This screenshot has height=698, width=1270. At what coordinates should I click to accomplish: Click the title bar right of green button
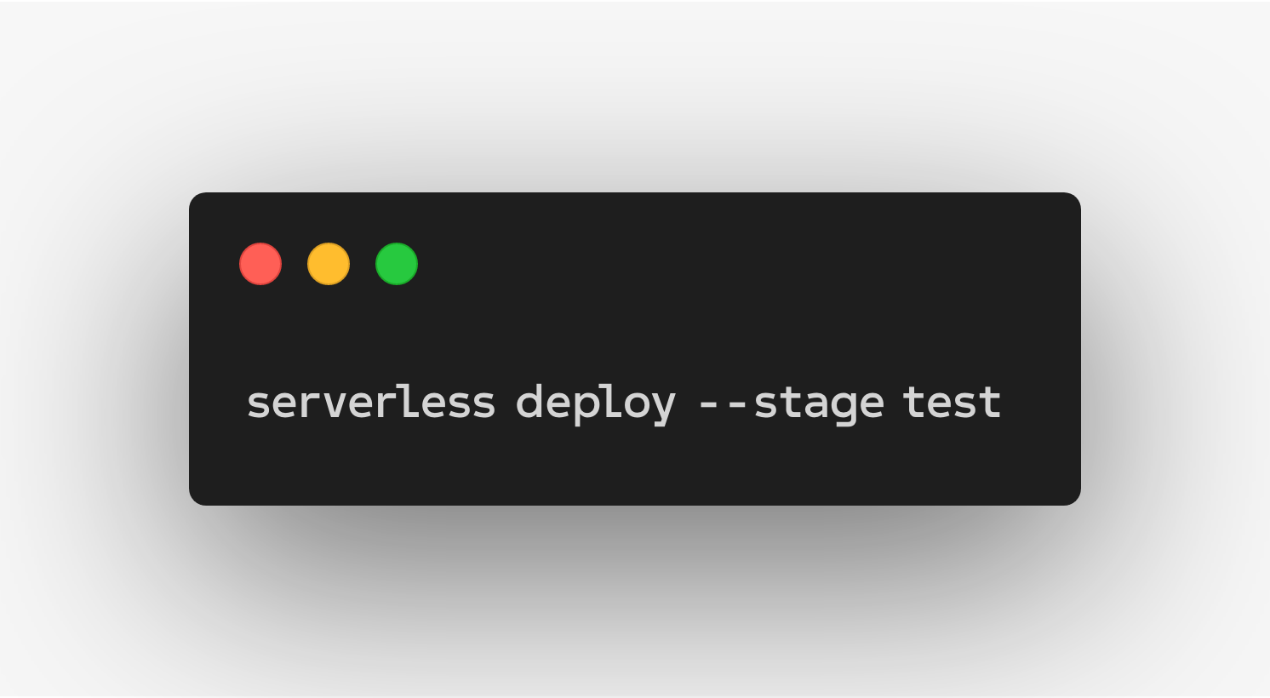pos(724,264)
